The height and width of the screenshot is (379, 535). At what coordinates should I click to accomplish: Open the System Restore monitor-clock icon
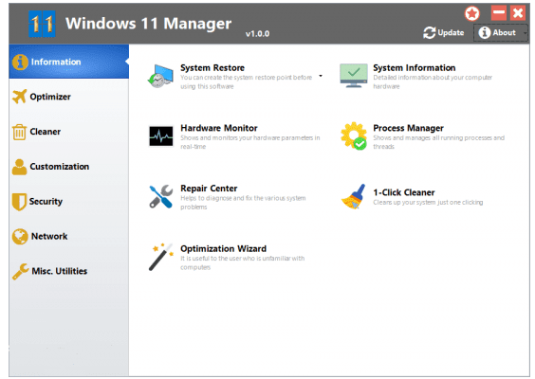point(160,76)
